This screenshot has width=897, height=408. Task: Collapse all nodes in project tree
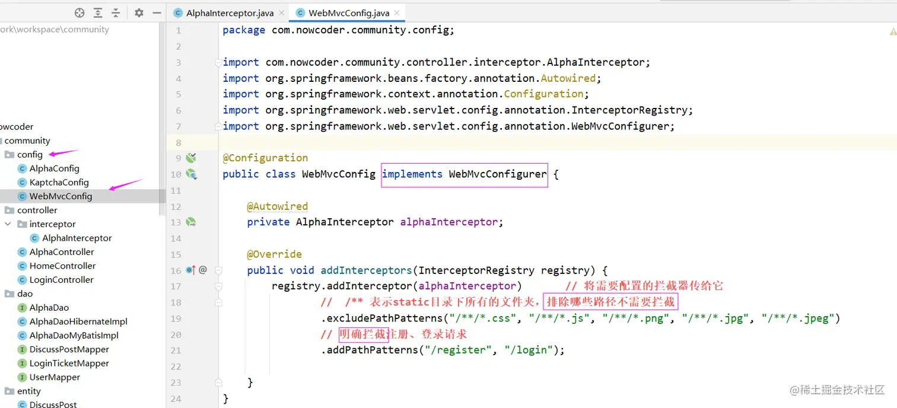116,12
